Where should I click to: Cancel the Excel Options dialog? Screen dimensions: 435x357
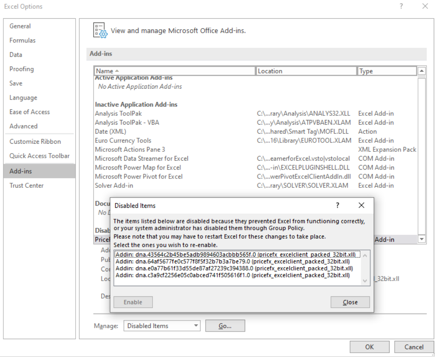(414, 346)
